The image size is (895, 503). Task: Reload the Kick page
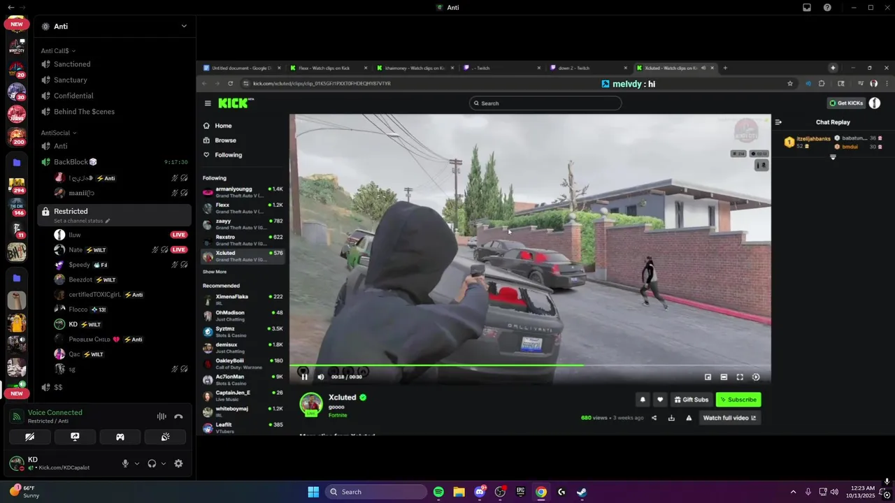(x=231, y=83)
